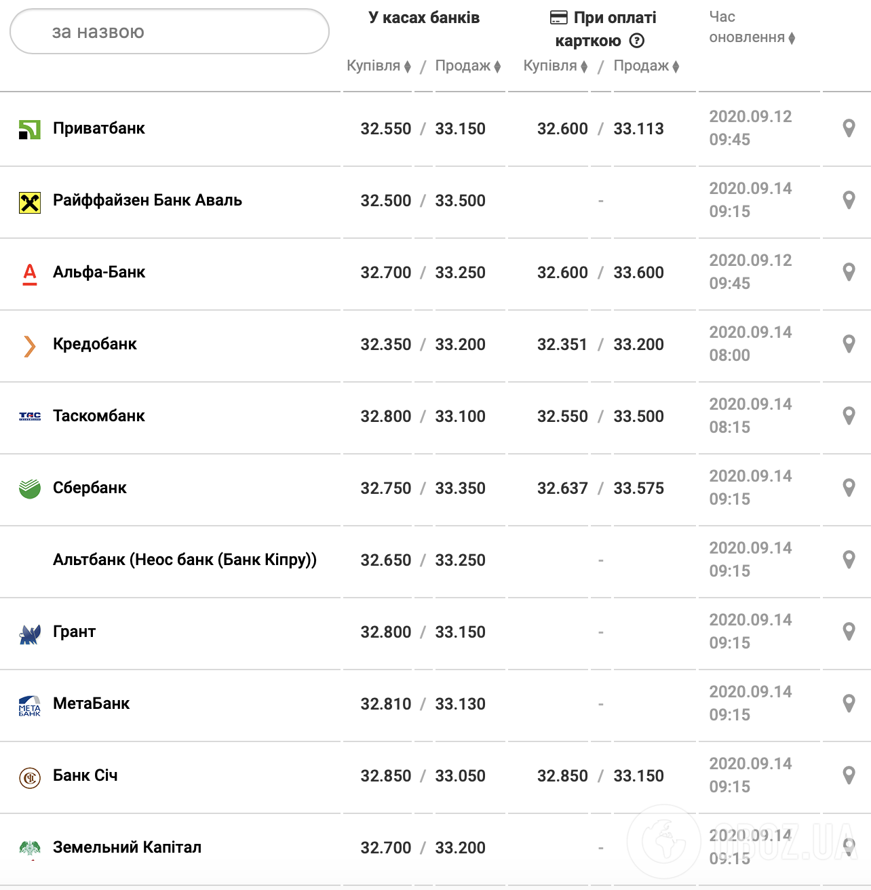Open Альтбанк (Неос банк) link
This screenshot has height=890, width=871.
pos(185,560)
